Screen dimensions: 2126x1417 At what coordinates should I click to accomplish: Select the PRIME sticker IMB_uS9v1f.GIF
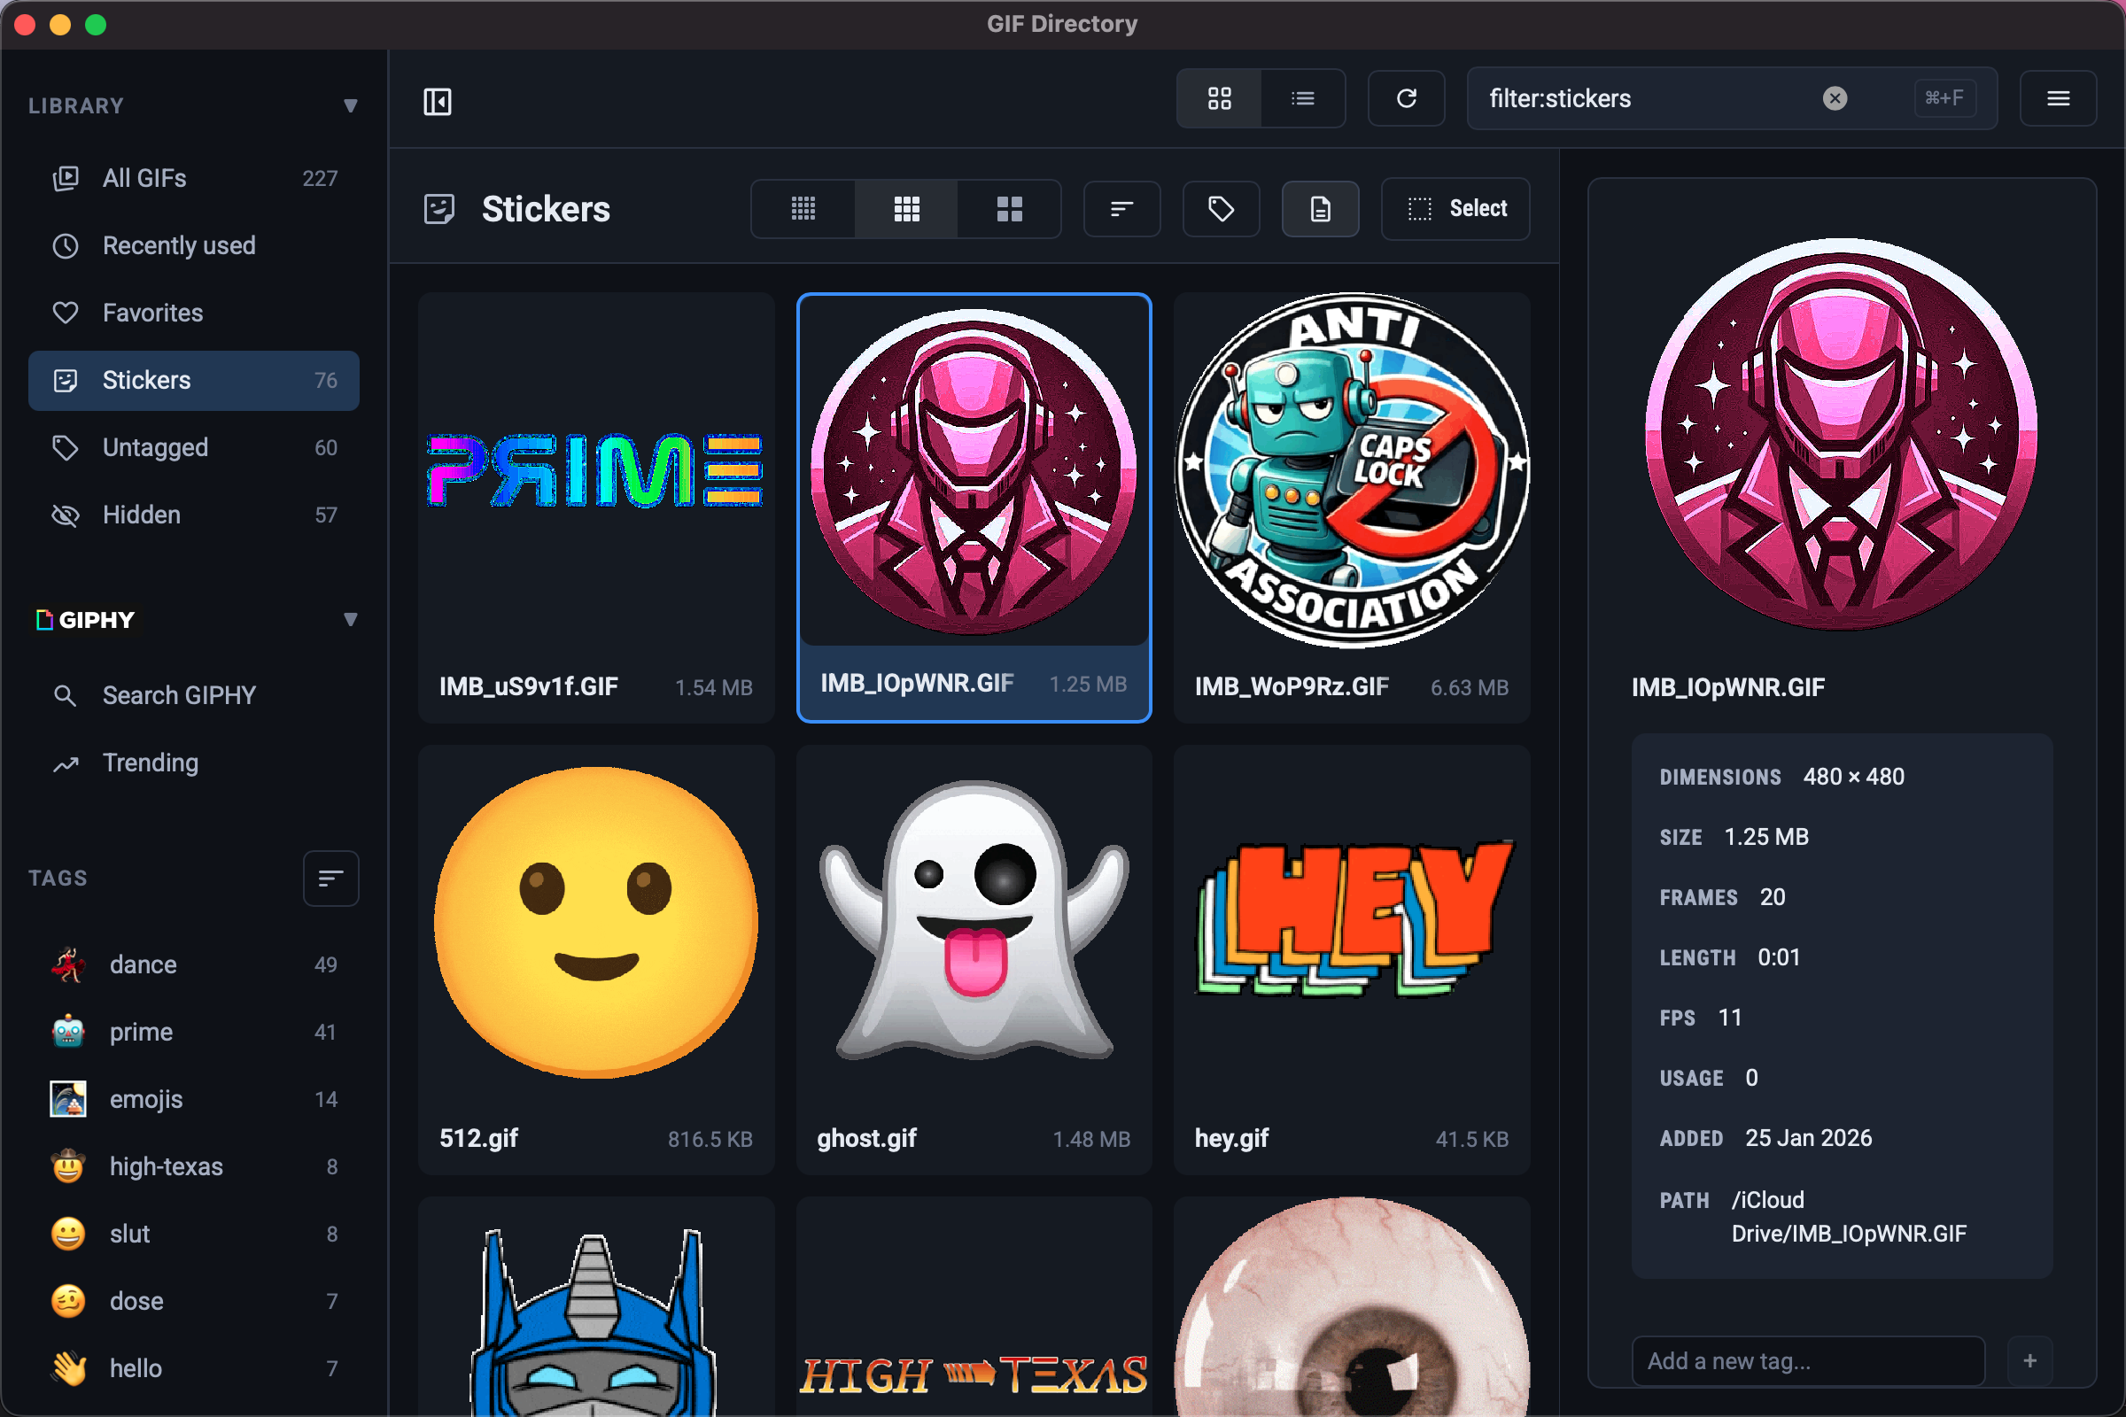pos(595,507)
